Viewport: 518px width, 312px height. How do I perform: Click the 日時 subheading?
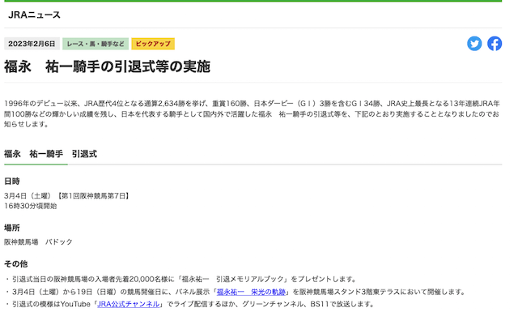(12, 182)
